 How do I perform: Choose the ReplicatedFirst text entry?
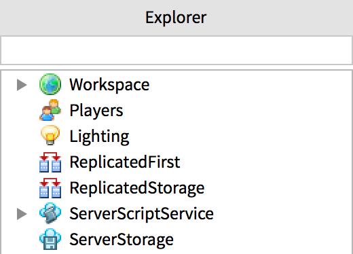[x=125, y=162]
